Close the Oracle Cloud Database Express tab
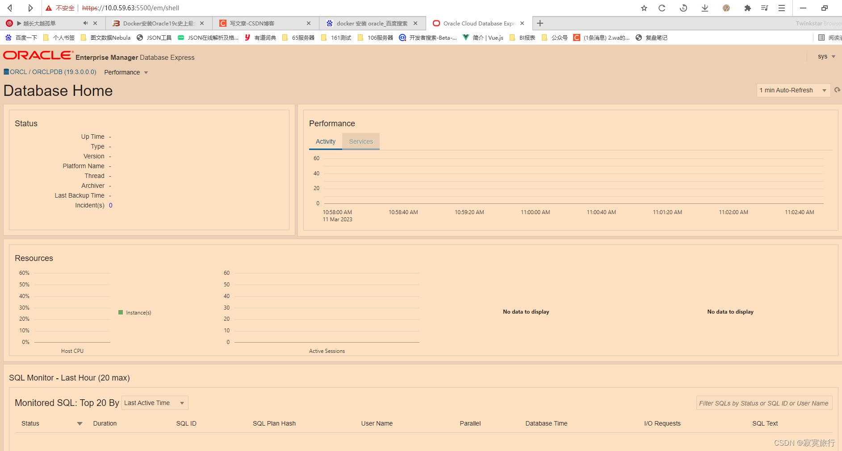The height and width of the screenshot is (451, 842). pos(522,23)
